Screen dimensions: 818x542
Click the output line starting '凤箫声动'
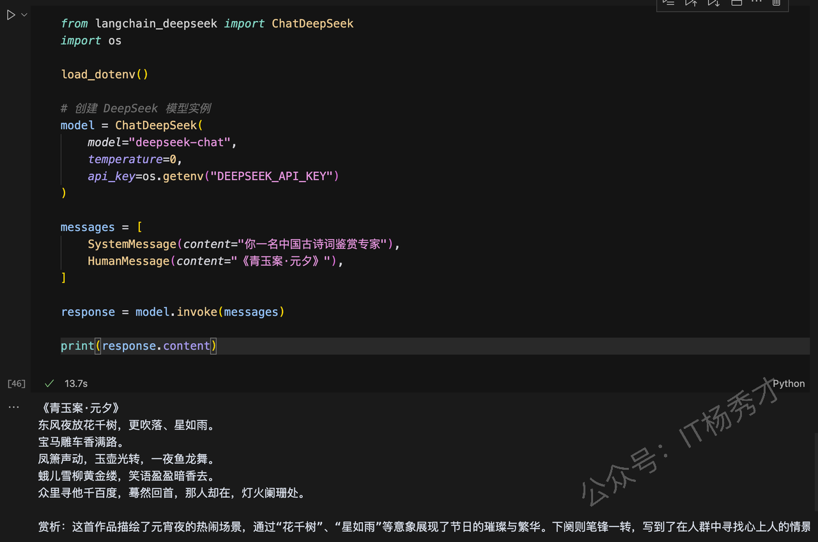pos(127,460)
